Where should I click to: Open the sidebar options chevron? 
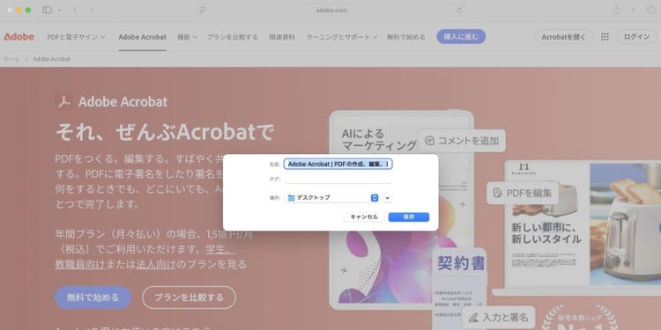coord(59,10)
